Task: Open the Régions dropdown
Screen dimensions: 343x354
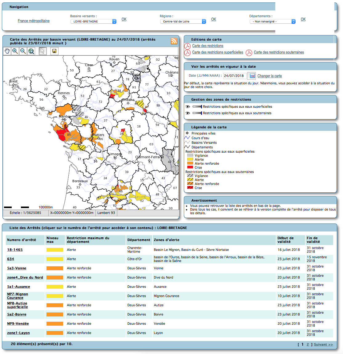Action: (183, 22)
